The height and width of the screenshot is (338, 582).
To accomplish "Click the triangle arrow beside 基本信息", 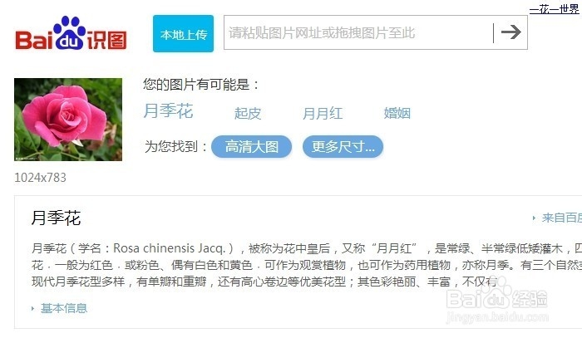I will pyautogui.click(x=32, y=308).
